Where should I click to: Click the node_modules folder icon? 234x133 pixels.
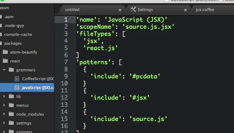click(x=11, y=114)
